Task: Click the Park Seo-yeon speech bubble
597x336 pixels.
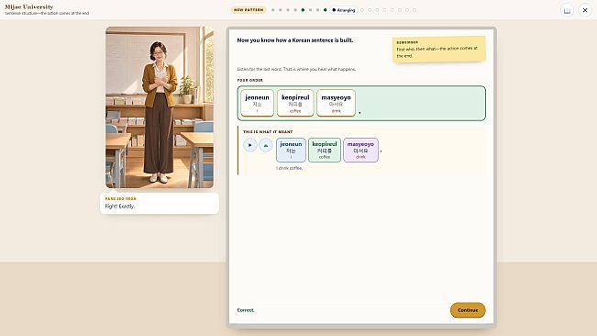Action: (x=160, y=203)
